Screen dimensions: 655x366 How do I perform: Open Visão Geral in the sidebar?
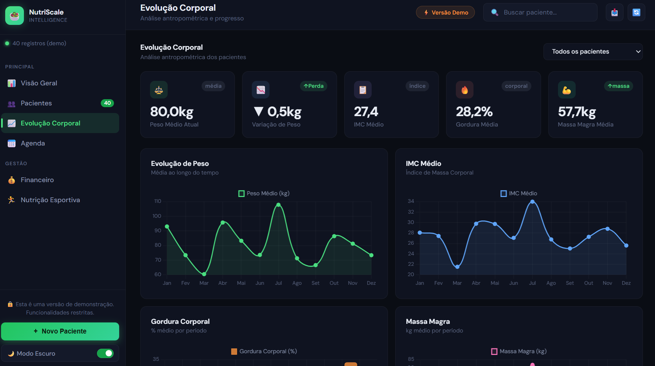(60, 83)
